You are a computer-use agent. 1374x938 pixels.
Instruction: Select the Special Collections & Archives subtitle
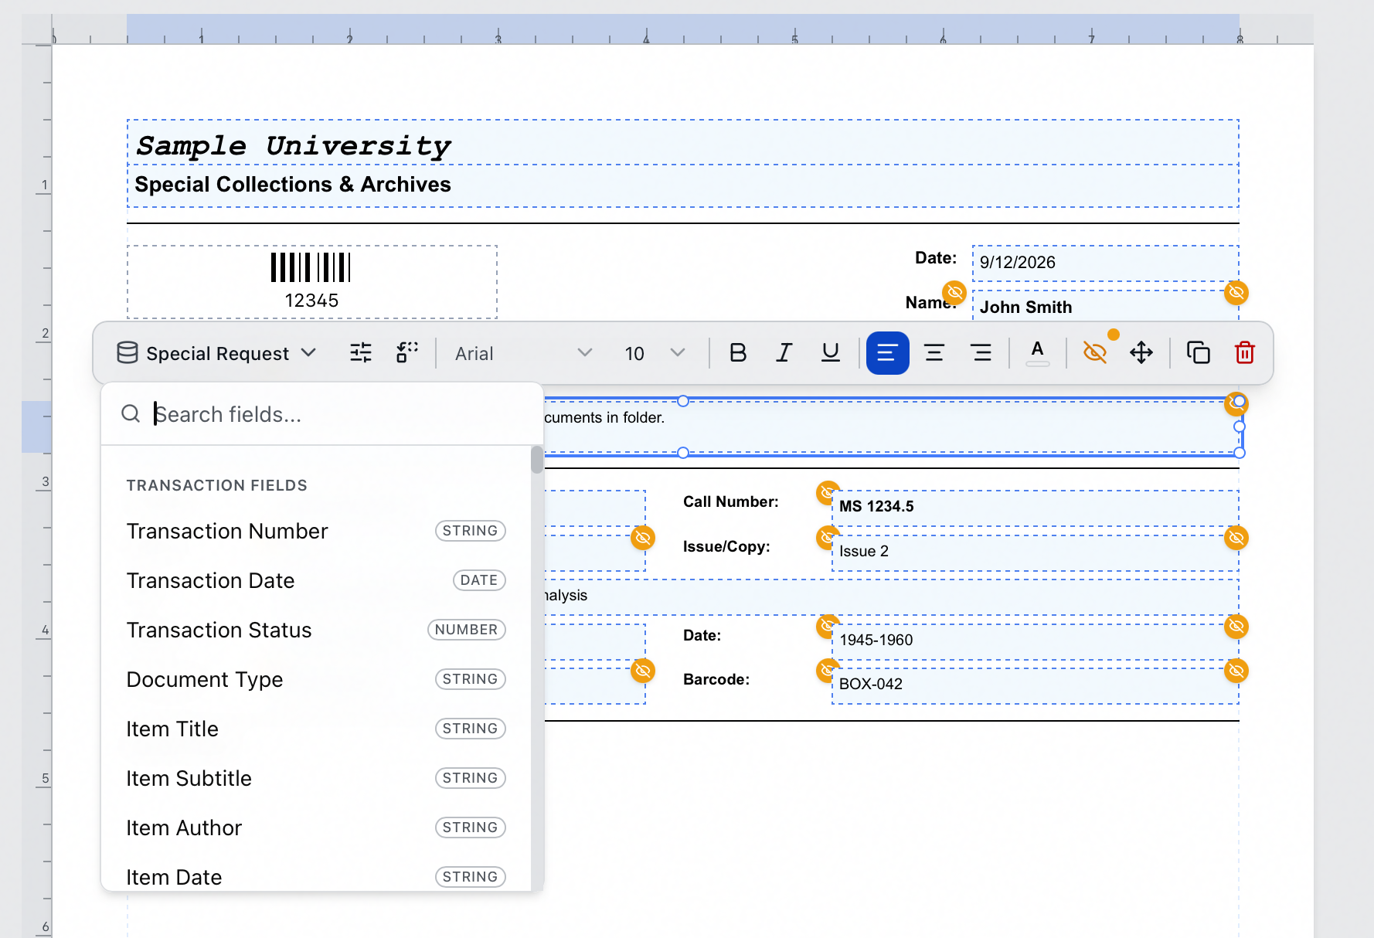(x=682, y=185)
